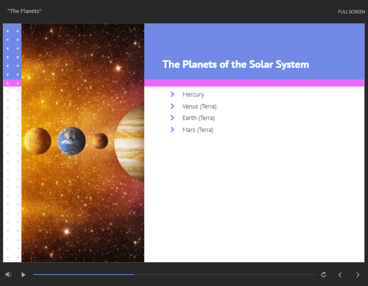Select the Mercury bullet item
Image resolution: width=368 pixels, height=286 pixels.
(x=193, y=95)
